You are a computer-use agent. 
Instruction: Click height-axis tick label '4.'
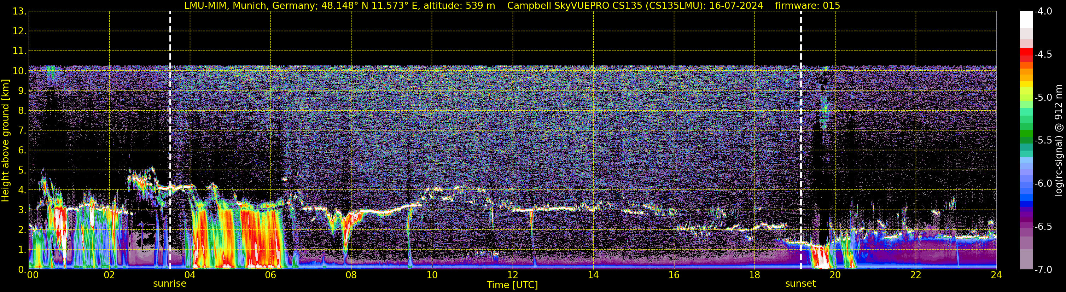click(22, 190)
